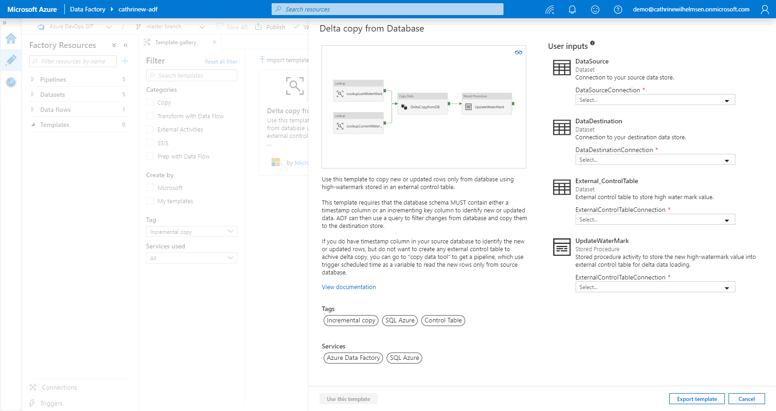The image size is (776, 411).
Task: Open the Incremental copy tag dropdown
Action: pyautogui.click(x=191, y=232)
